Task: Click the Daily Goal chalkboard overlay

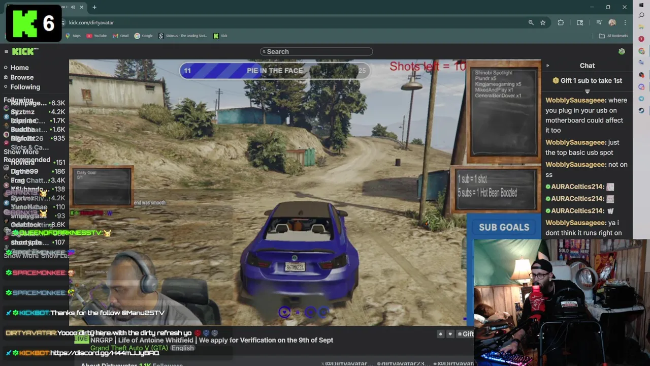Action: point(102,186)
